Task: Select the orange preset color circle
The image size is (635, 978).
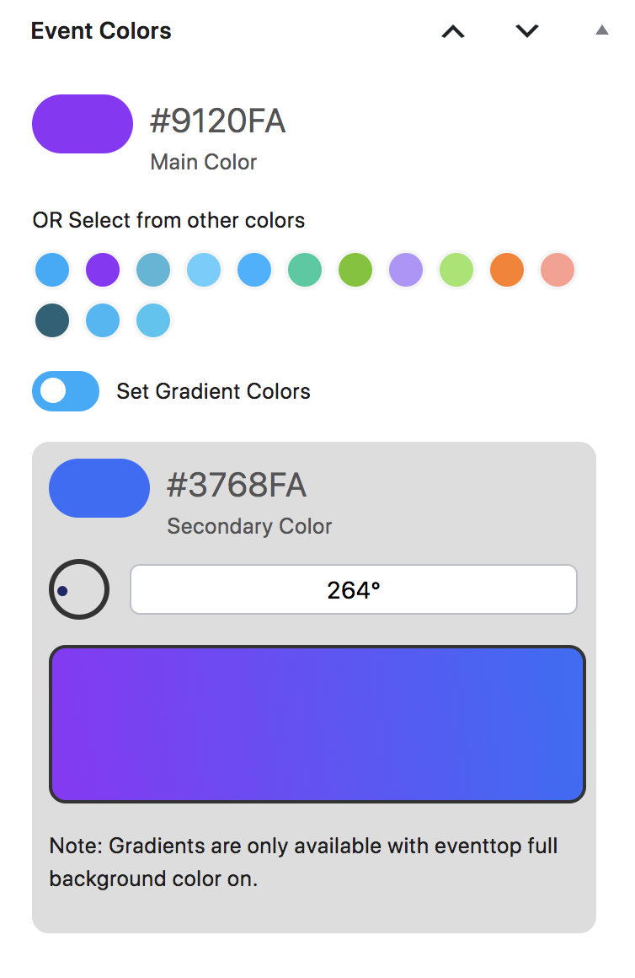Action: [x=507, y=271]
